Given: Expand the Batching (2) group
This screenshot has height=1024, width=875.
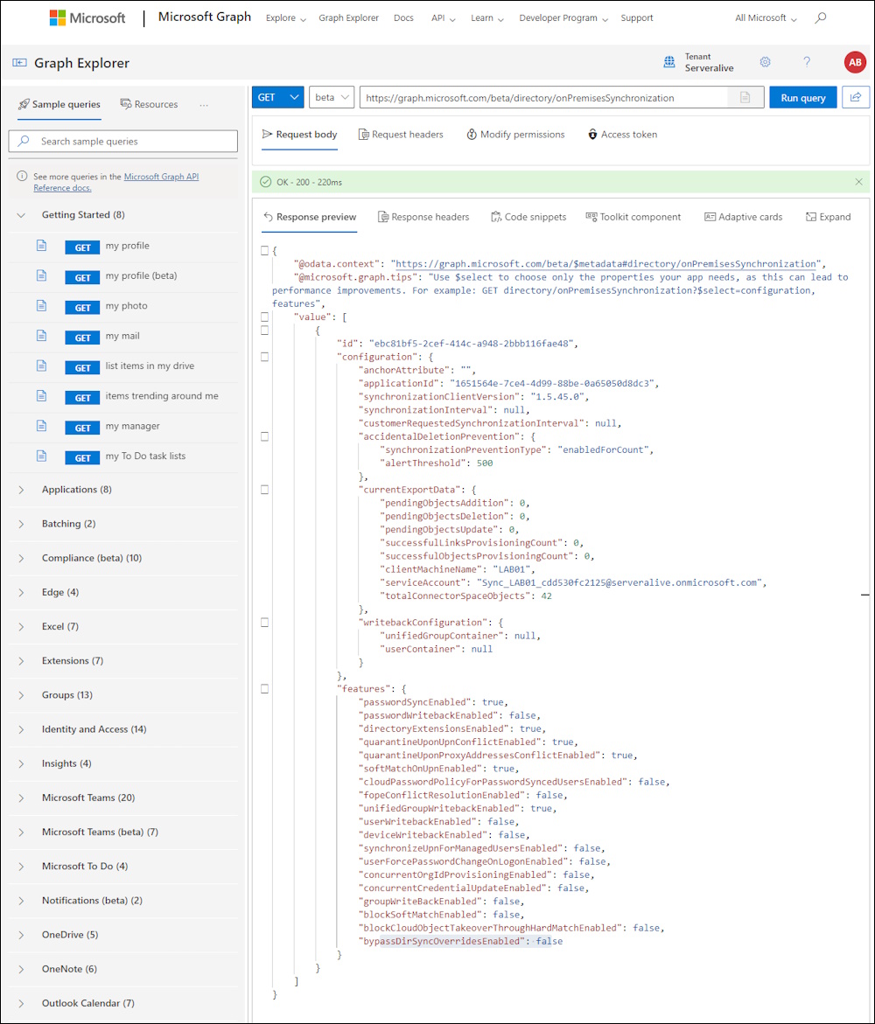Looking at the screenshot, I should coord(21,524).
